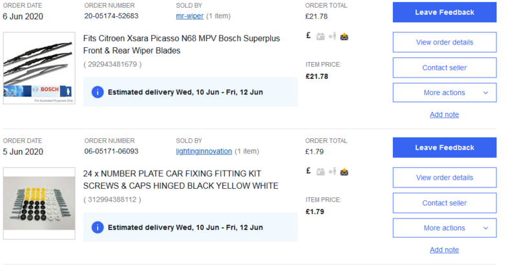Add note to the Bosch wiper blades order
Viewport: 517px width, 265px height.
(x=445, y=114)
